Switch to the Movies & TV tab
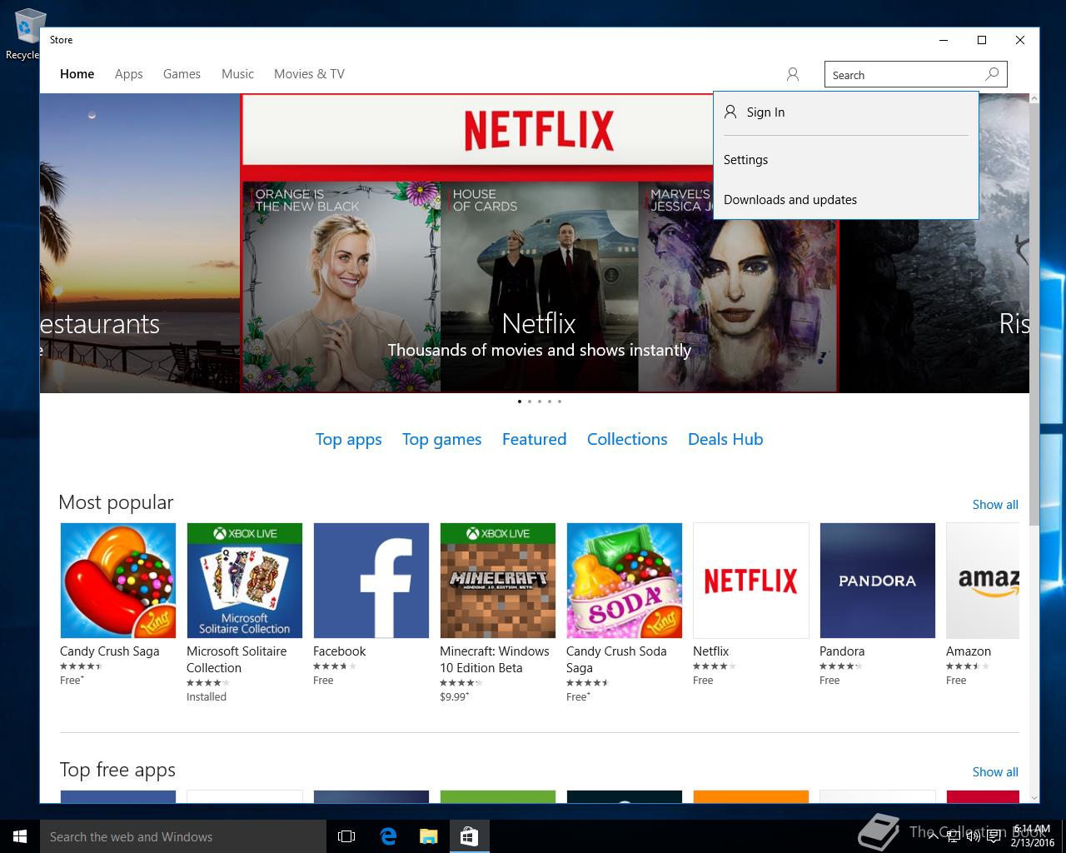The width and height of the screenshot is (1066, 853). [x=309, y=74]
